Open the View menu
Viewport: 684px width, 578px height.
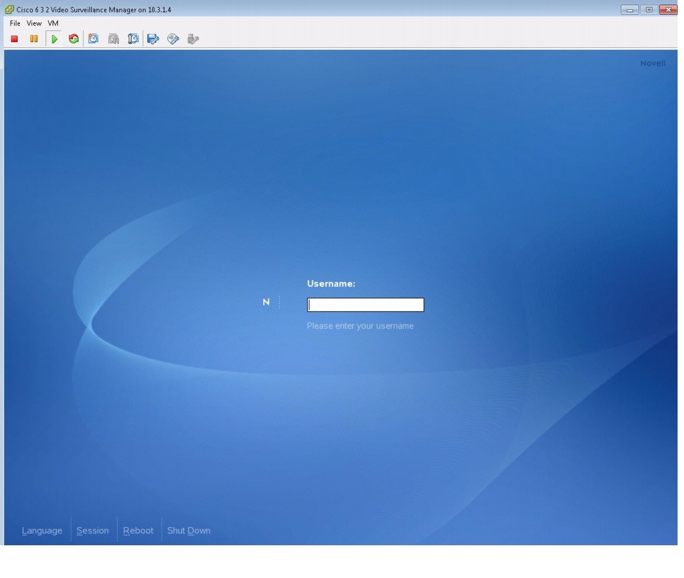(34, 23)
